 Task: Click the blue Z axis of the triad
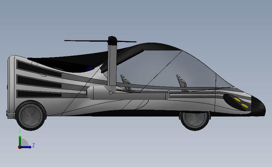click(26, 147)
